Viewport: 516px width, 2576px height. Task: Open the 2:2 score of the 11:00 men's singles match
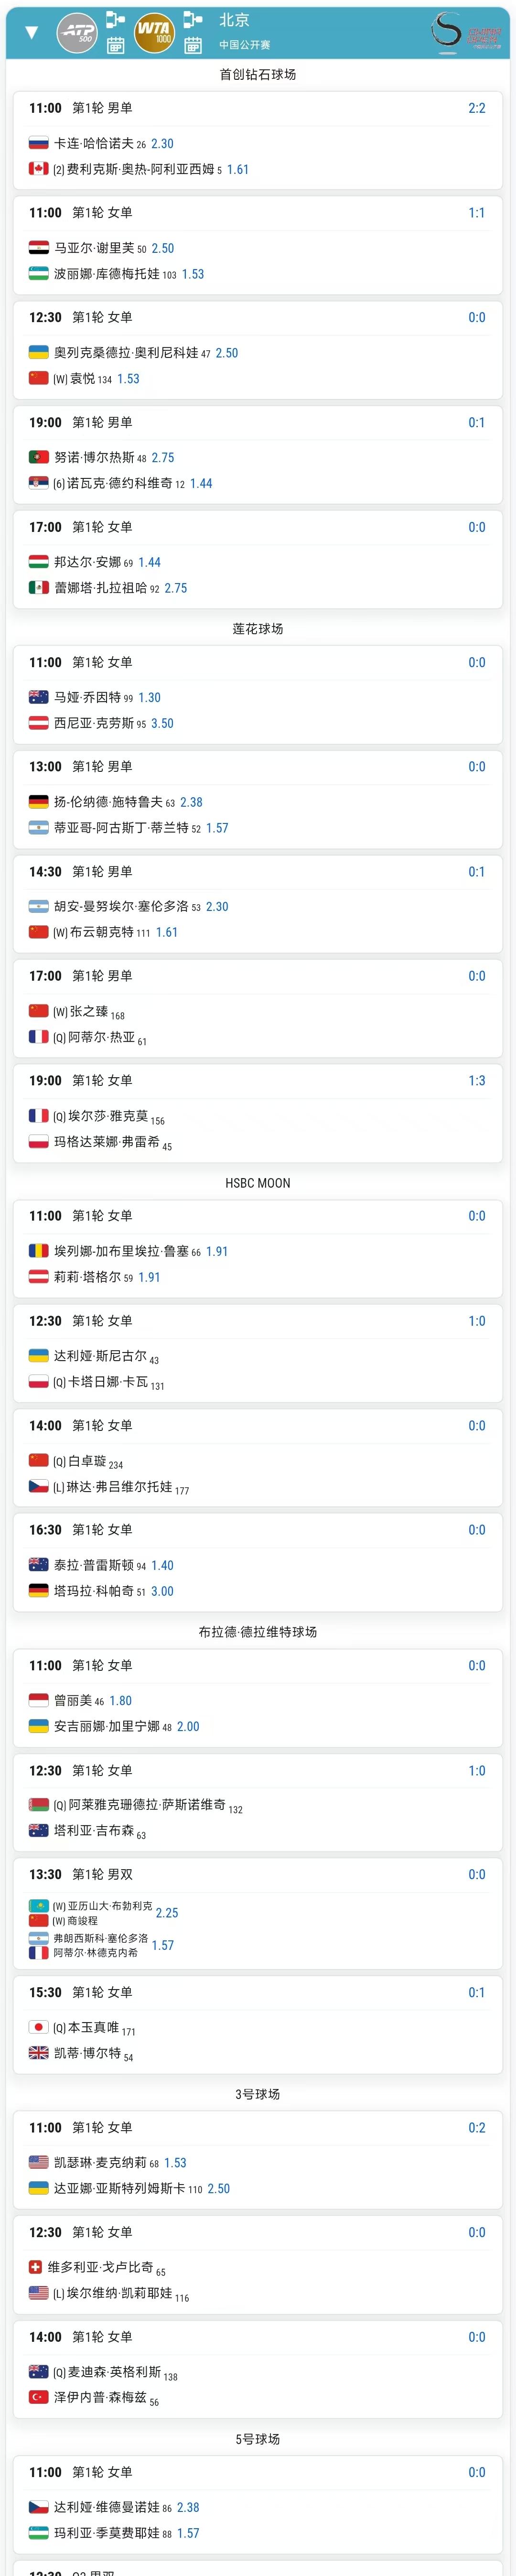pyautogui.click(x=477, y=108)
